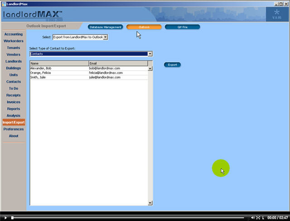Open the Analysis section
Viewport: 290px width, 221px height.
[14, 115]
